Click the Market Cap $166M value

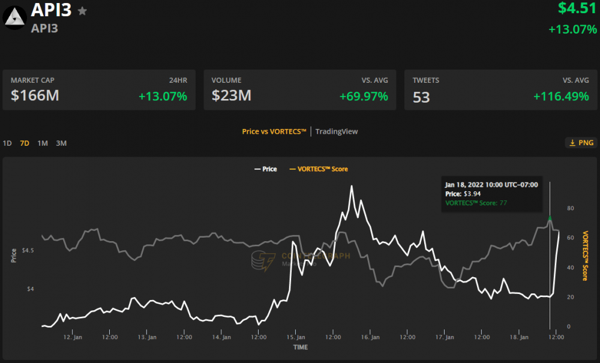(35, 95)
